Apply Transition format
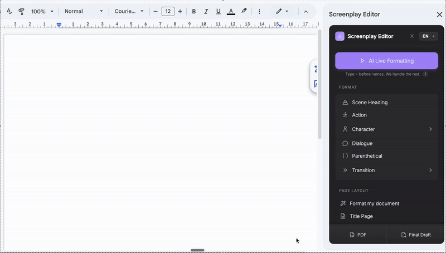Viewport: 446px width, 253px height. (386, 170)
